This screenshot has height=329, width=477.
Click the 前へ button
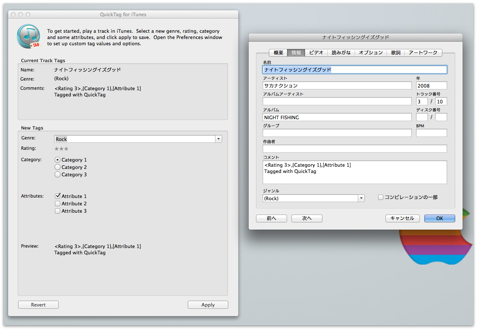click(272, 218)
